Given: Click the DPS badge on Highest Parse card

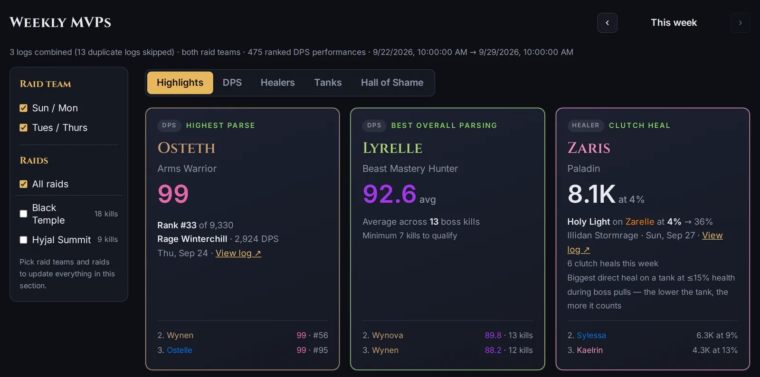Looking at the screenshot, I should click(169, 125).
